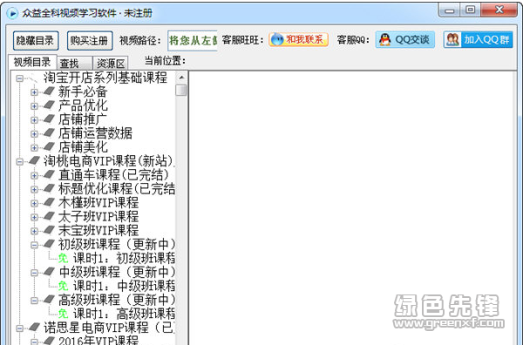Maximize the application window
The image size is (523, 345).
click(471, 10)
